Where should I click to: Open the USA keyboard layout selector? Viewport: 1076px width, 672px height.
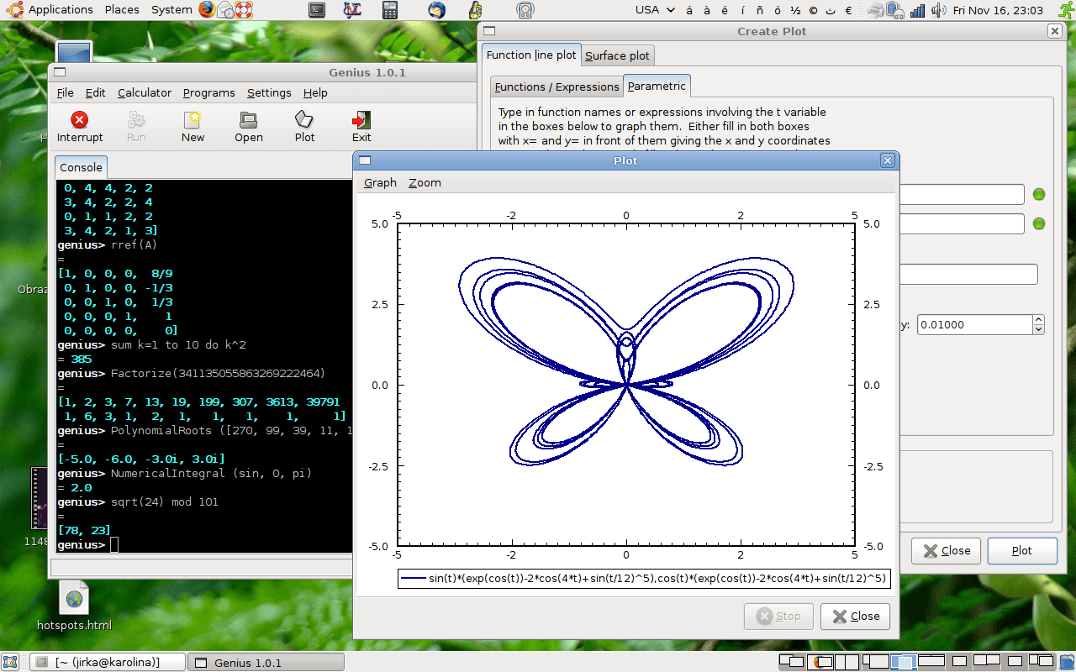pyautogui.click(x=647, y=10)
